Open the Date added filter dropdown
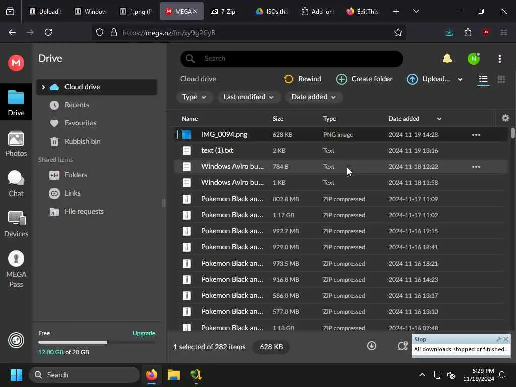The width and height of the screenshot is (516, 387). (x=313, y=97)
